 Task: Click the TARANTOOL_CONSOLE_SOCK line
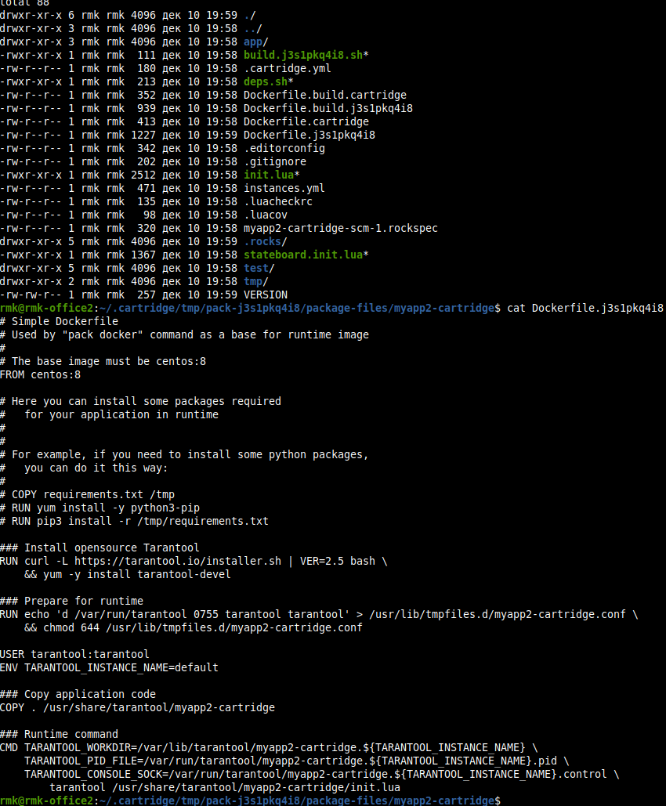(x=322, y=775)
